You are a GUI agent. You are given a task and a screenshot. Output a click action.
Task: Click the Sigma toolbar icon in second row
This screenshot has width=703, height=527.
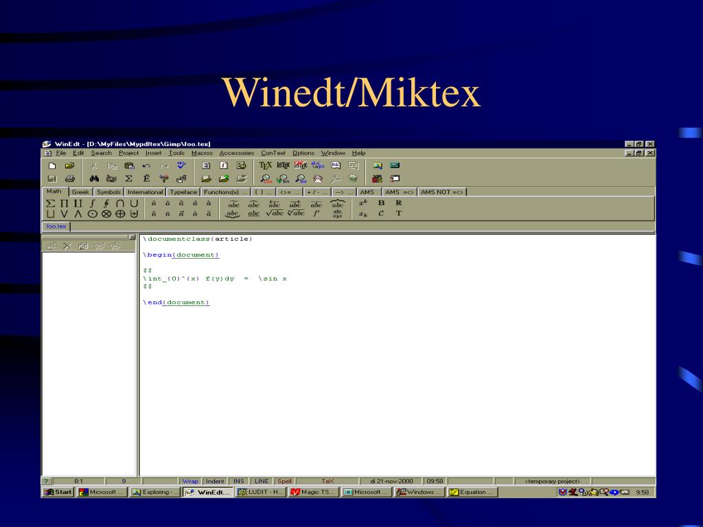(x=128, y=178)
